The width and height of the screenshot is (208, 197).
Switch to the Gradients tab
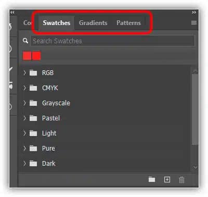coord(93,23)
